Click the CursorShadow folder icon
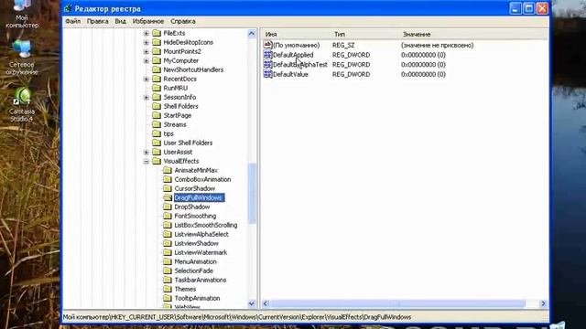Screen dimensions: 586x329 (x=168, y=188)
